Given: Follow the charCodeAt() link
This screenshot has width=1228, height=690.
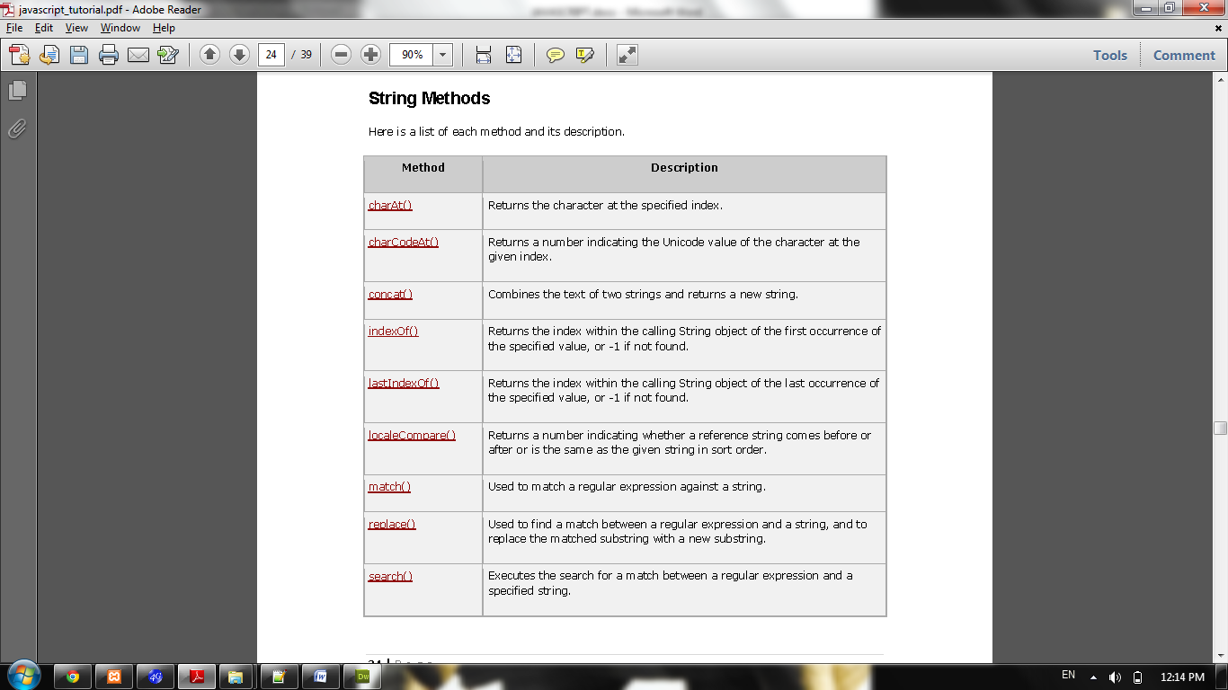Looking at the screenshot, I should (404, 242).
